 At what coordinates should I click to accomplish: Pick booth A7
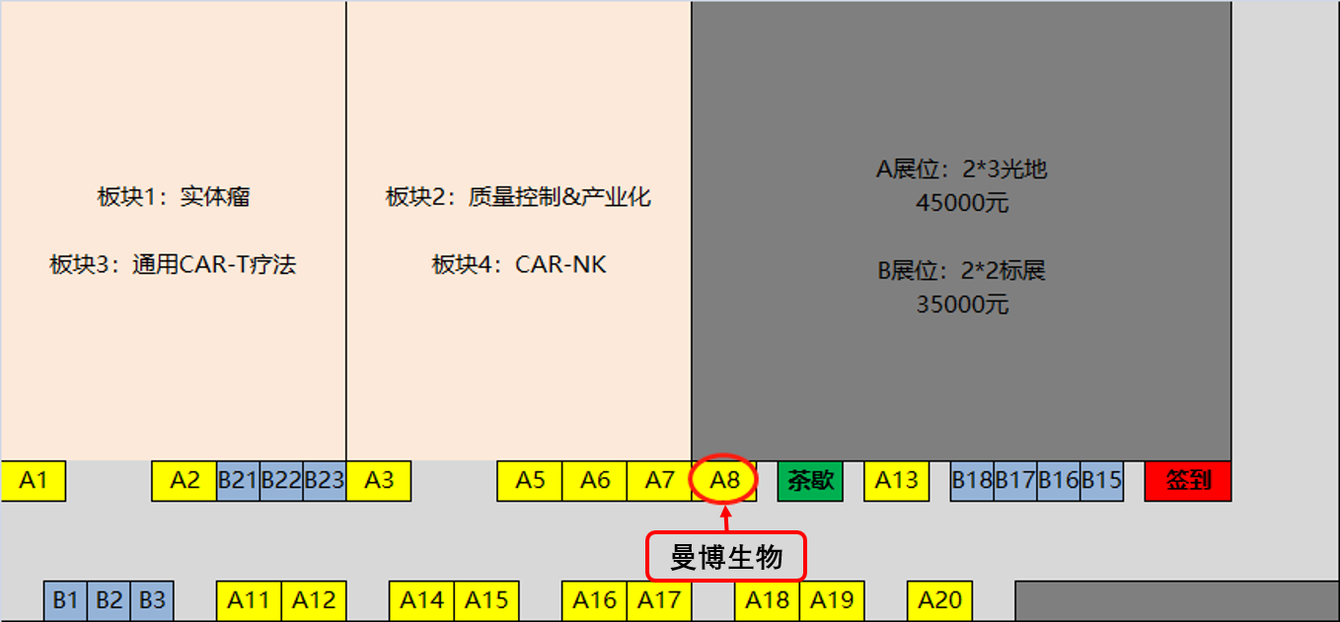[660, 481]
